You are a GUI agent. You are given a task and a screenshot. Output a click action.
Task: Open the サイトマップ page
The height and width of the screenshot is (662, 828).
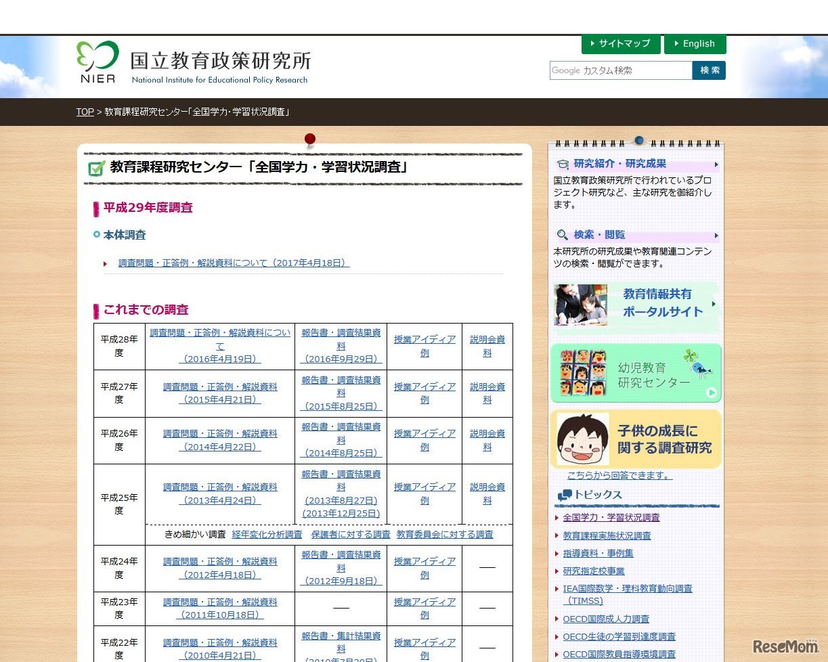(621, 43)
